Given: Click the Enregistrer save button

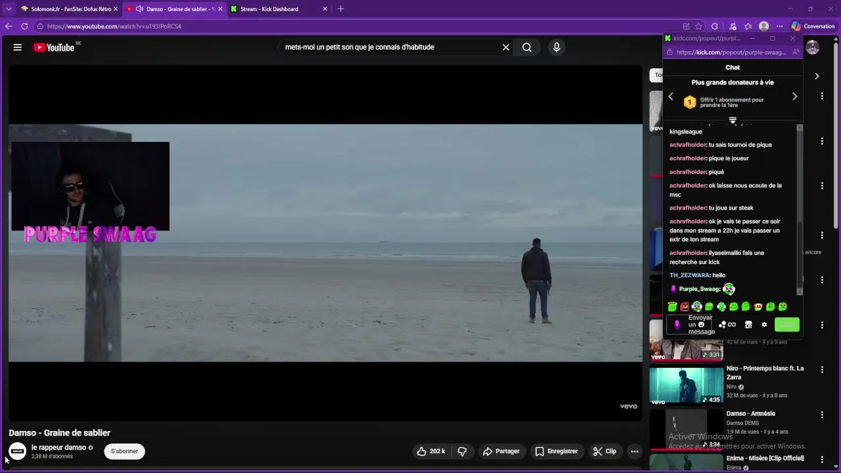Looking at the screenshot, I should coord(556,451).
